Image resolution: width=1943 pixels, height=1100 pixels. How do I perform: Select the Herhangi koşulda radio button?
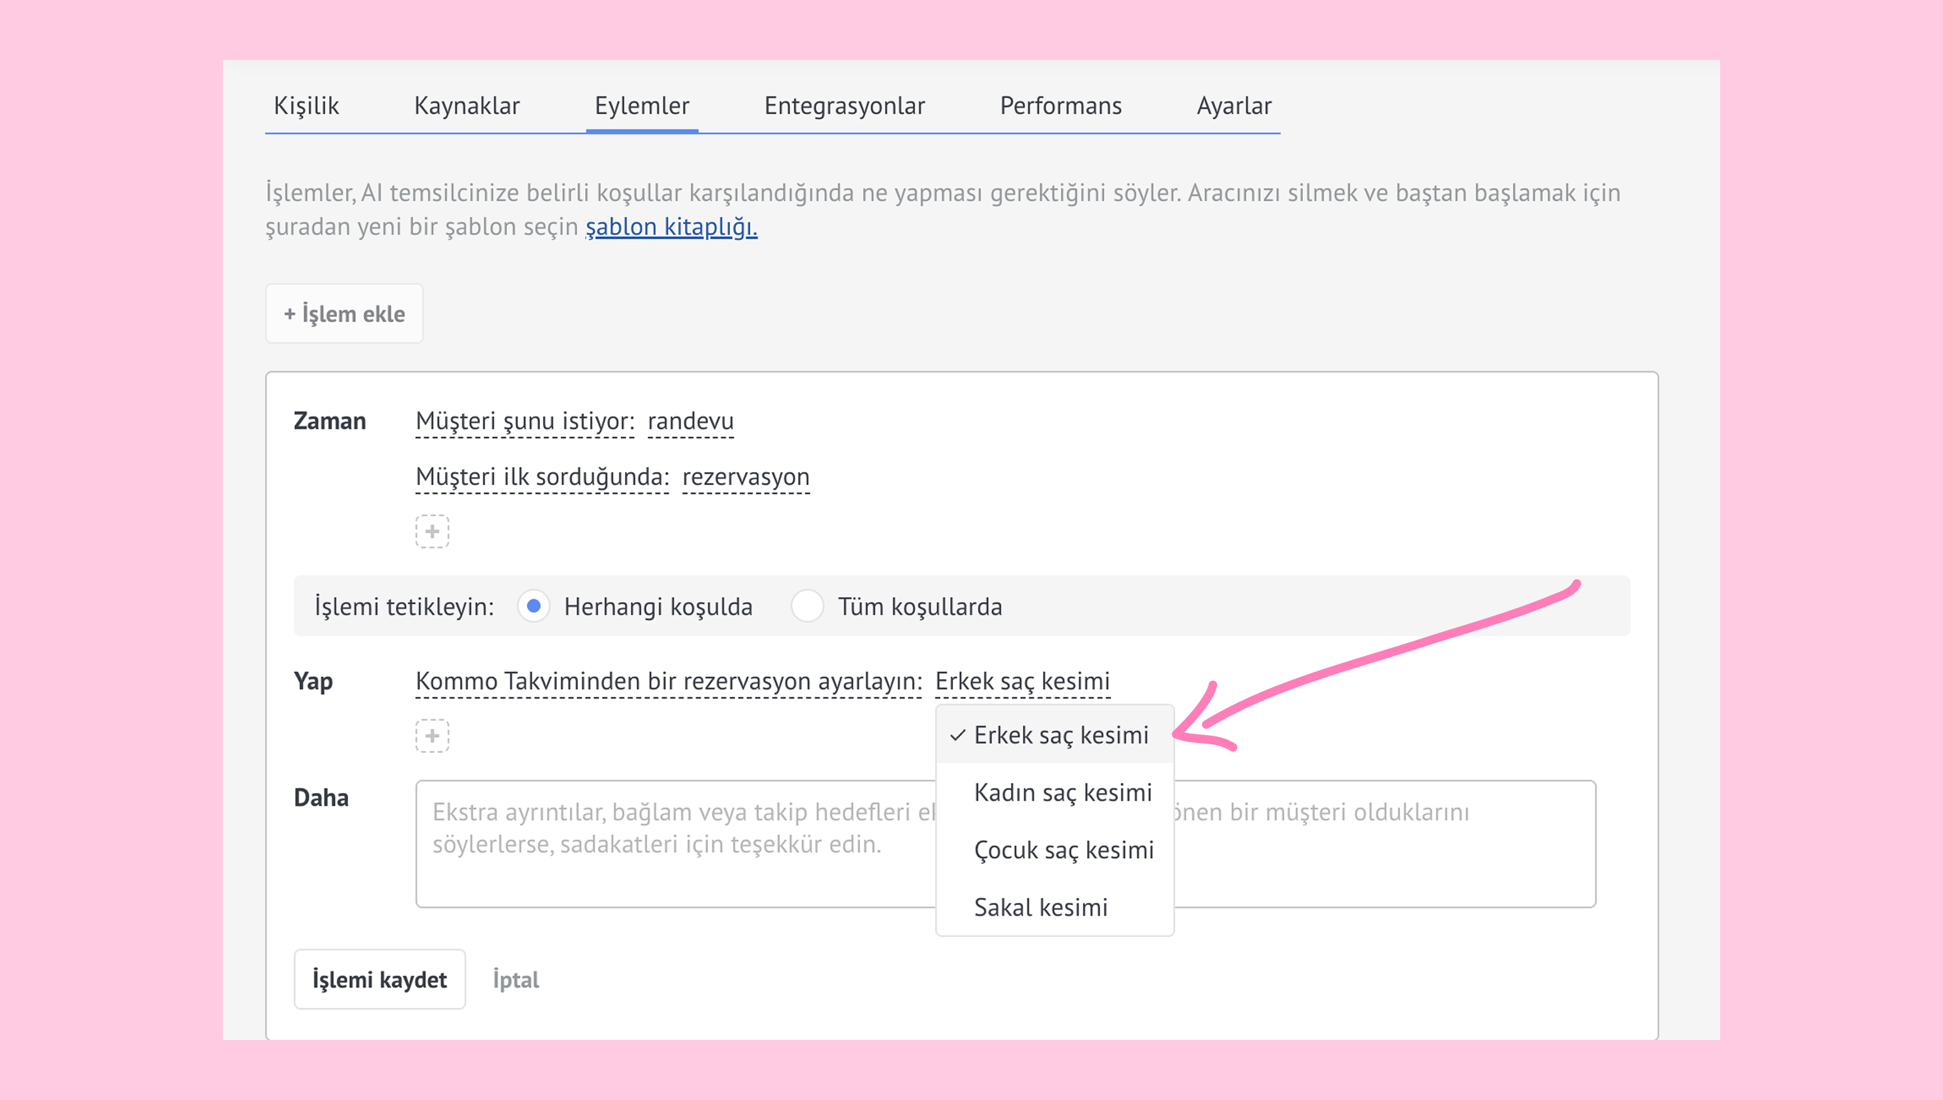coord(534,606)
